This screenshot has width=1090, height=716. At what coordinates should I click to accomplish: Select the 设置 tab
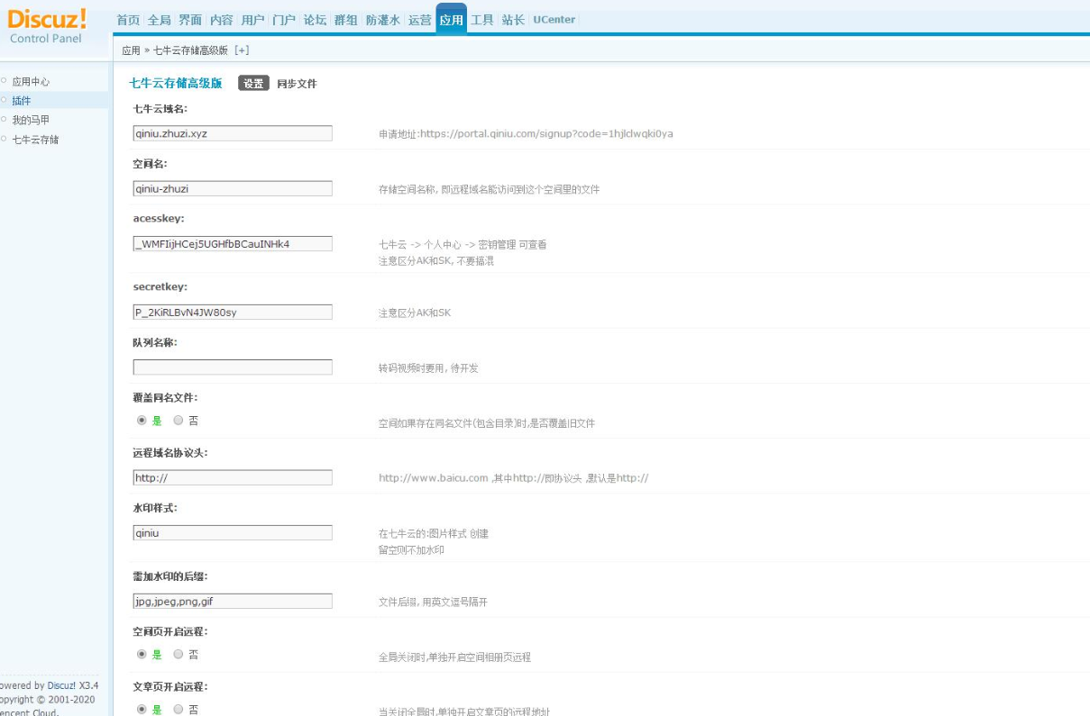[x=253, y=84]
